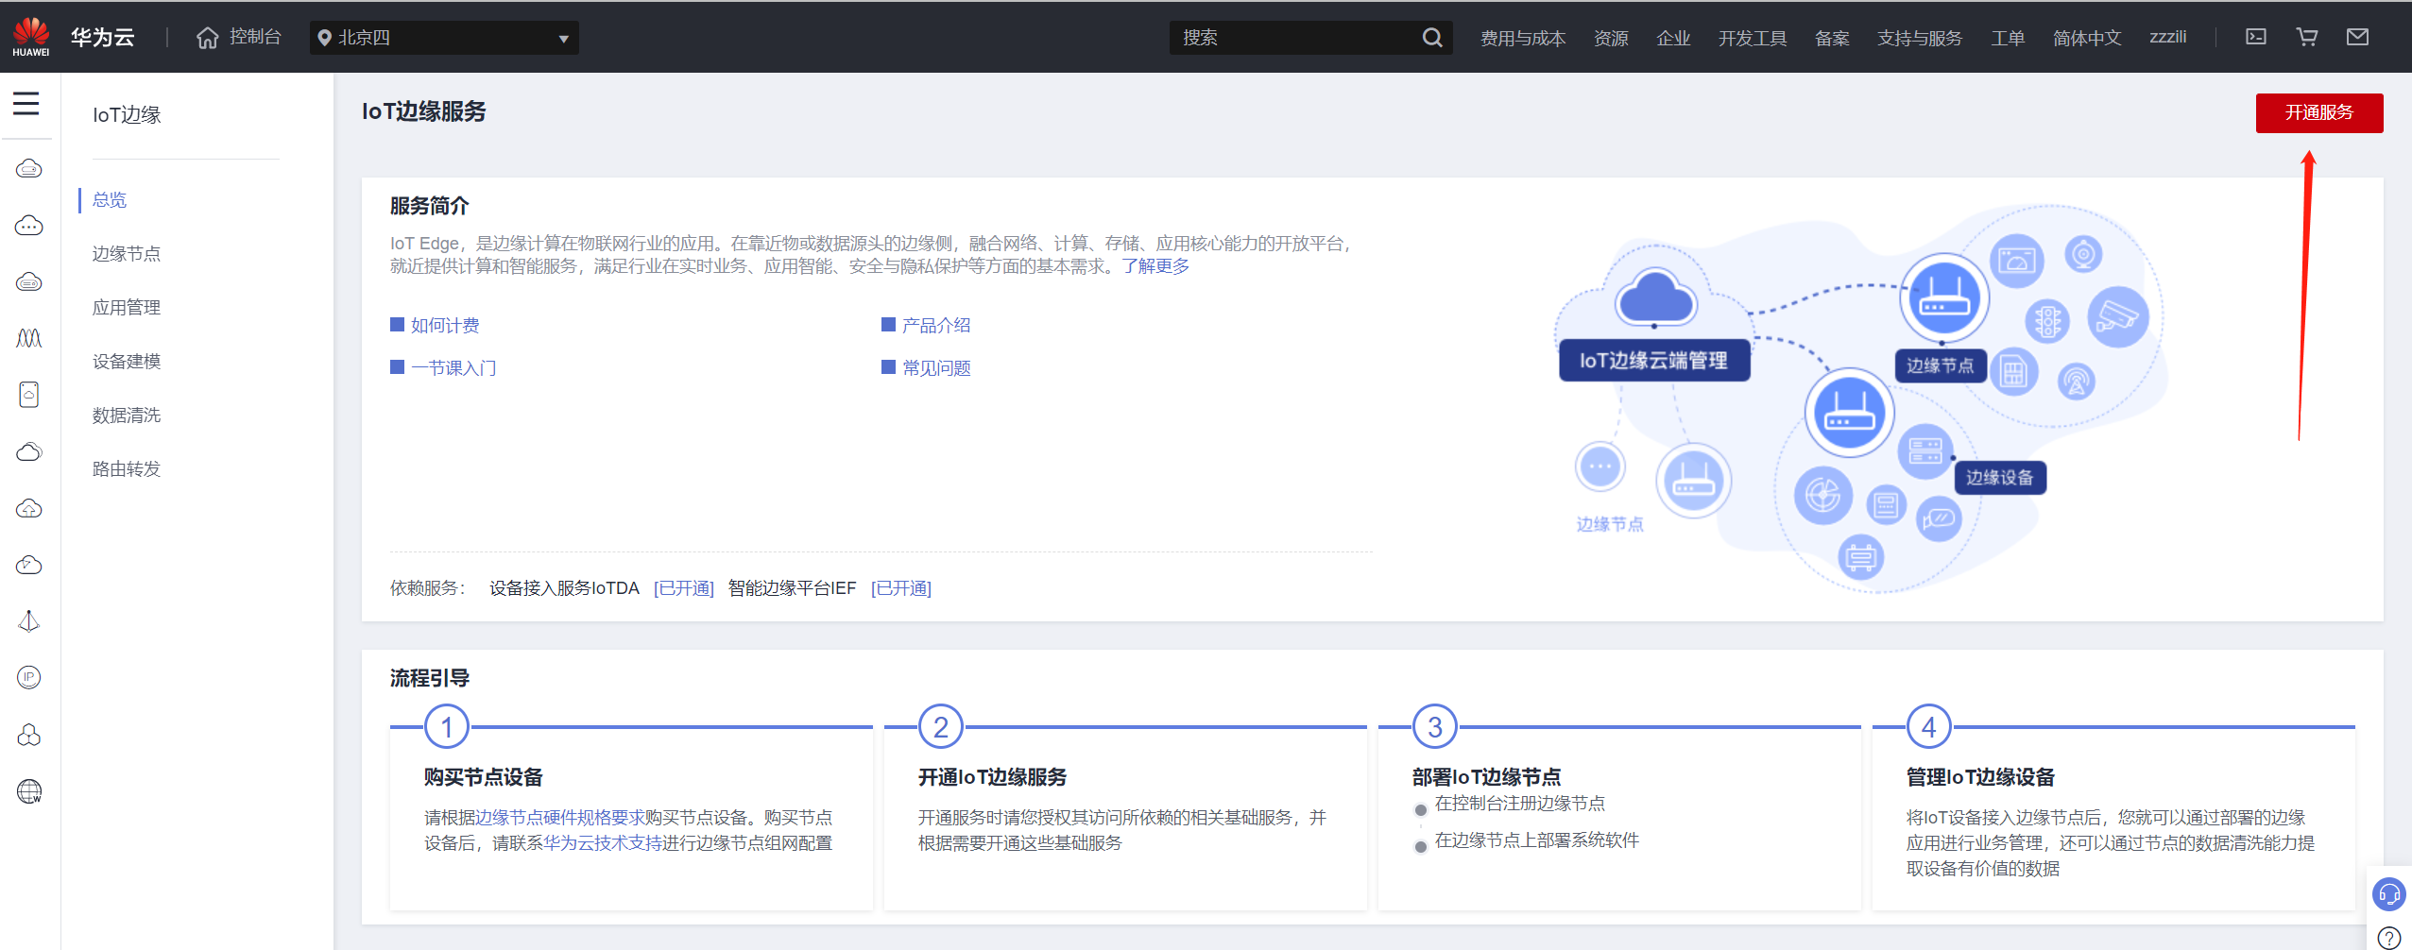Image resolution: width=2412 pixels, height=950 pixels.
Task: Open the 备案 header menu
Action: [1832, 38]
